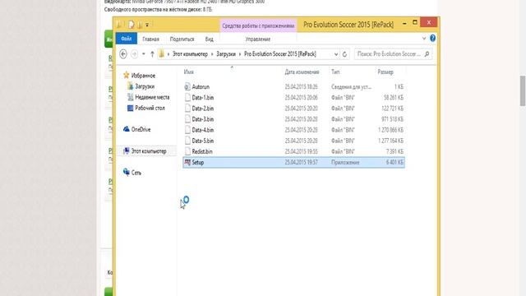Image resolution: width=526 pixels, height=296 pixels.
Task: Click Этот компьютер in the address bar
Action: click(x=190, y=54)
